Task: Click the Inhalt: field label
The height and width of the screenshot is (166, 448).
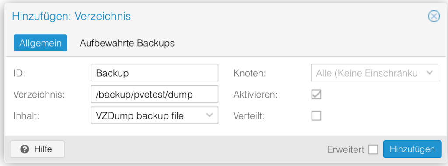Action: [26, 115]
